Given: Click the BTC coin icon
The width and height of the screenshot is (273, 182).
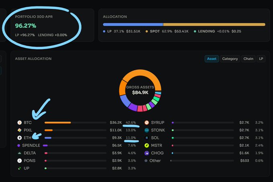Looking at the screenshot, I should pos(20,123).
